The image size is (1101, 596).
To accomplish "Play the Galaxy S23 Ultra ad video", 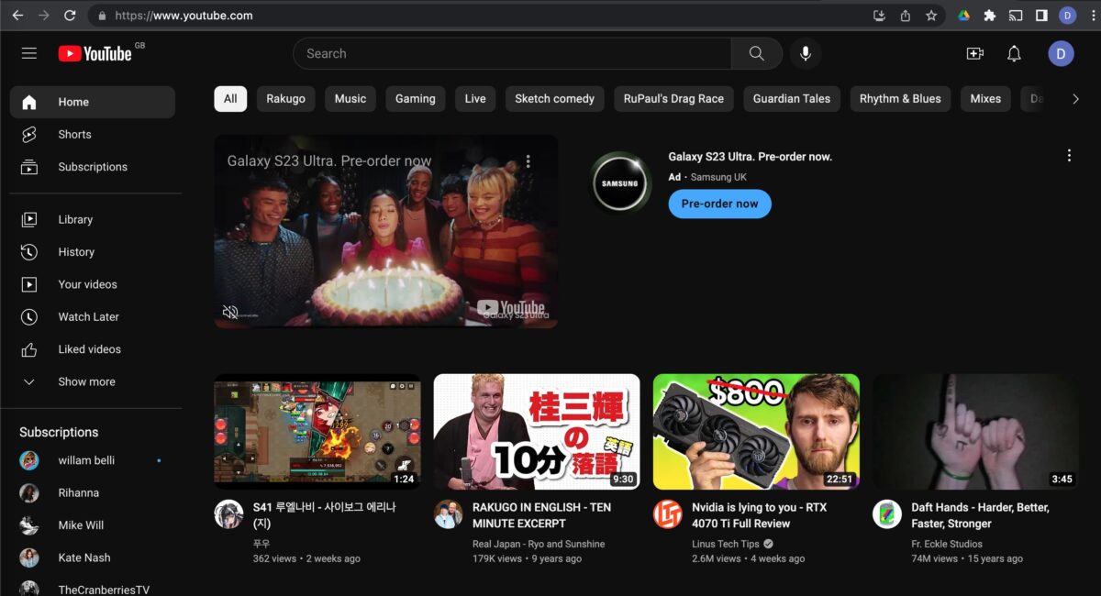I will point(386,231).
